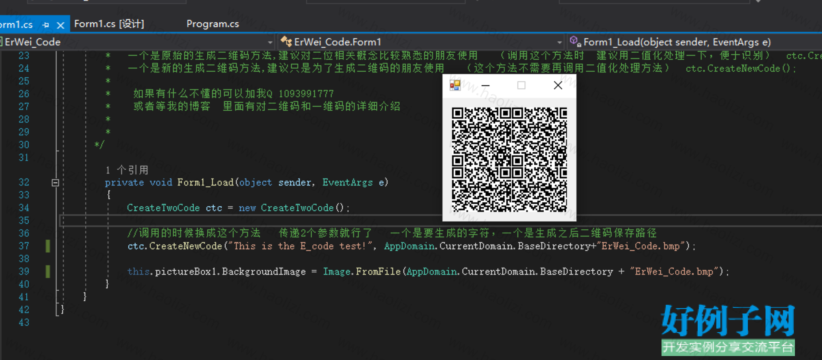
Task: Maximize the QR code form window
Action: (x=521, y=85)
